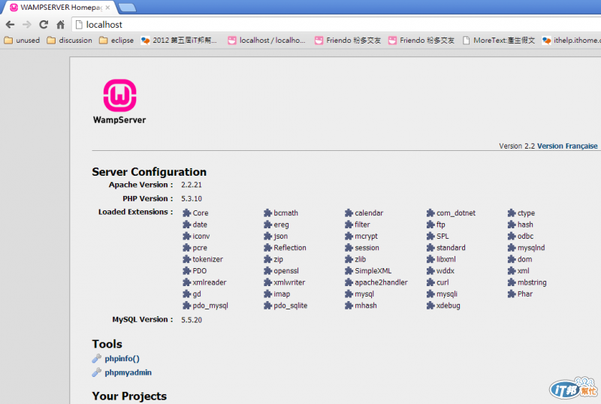Switch to Version Française

[x=567, y=146]
